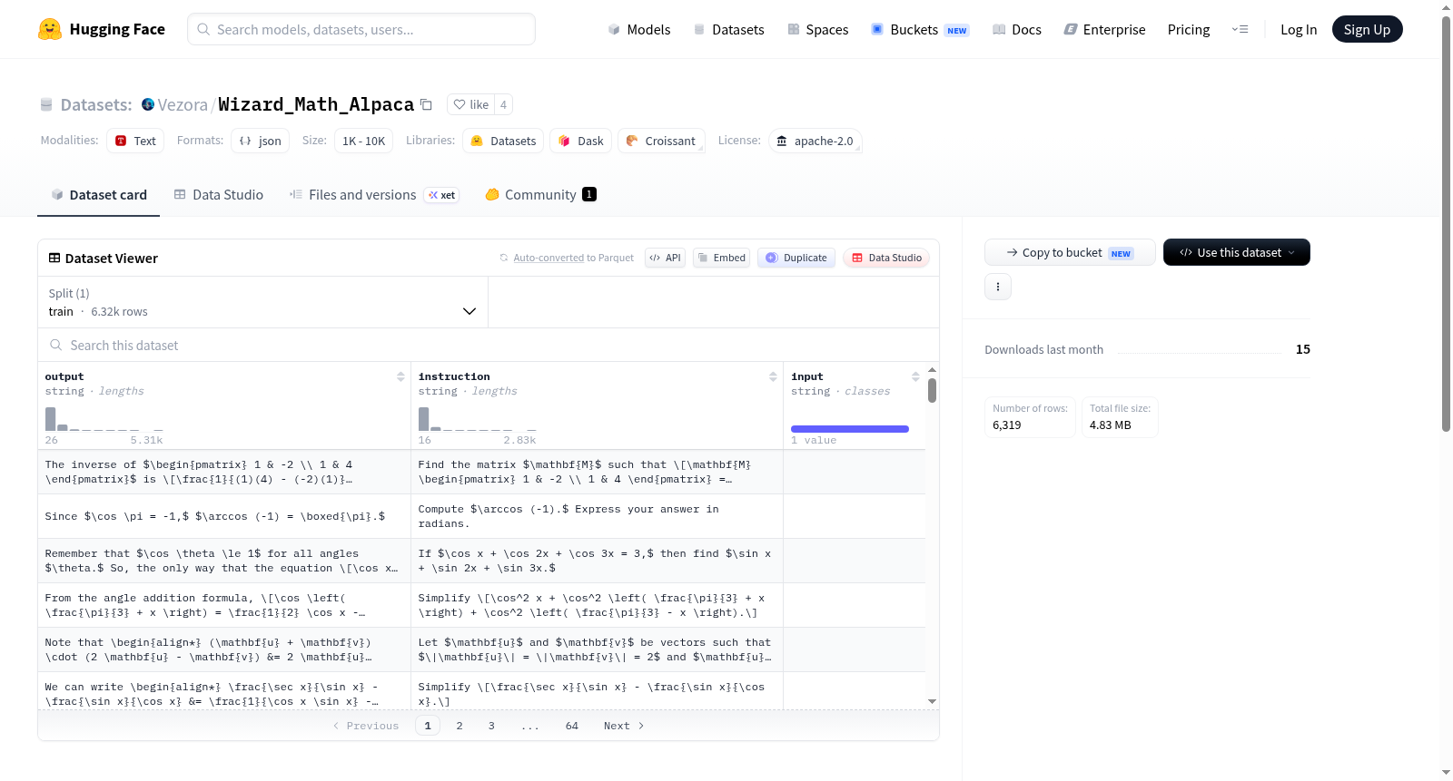Click the expanded navigation menu icon
This screenshot has height=781, width=1453.
(1240, 29)
